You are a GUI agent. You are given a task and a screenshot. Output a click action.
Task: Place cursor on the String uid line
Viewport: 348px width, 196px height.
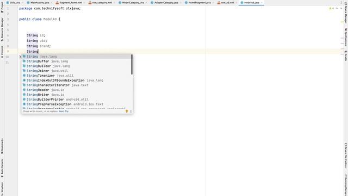coord(37,41)
